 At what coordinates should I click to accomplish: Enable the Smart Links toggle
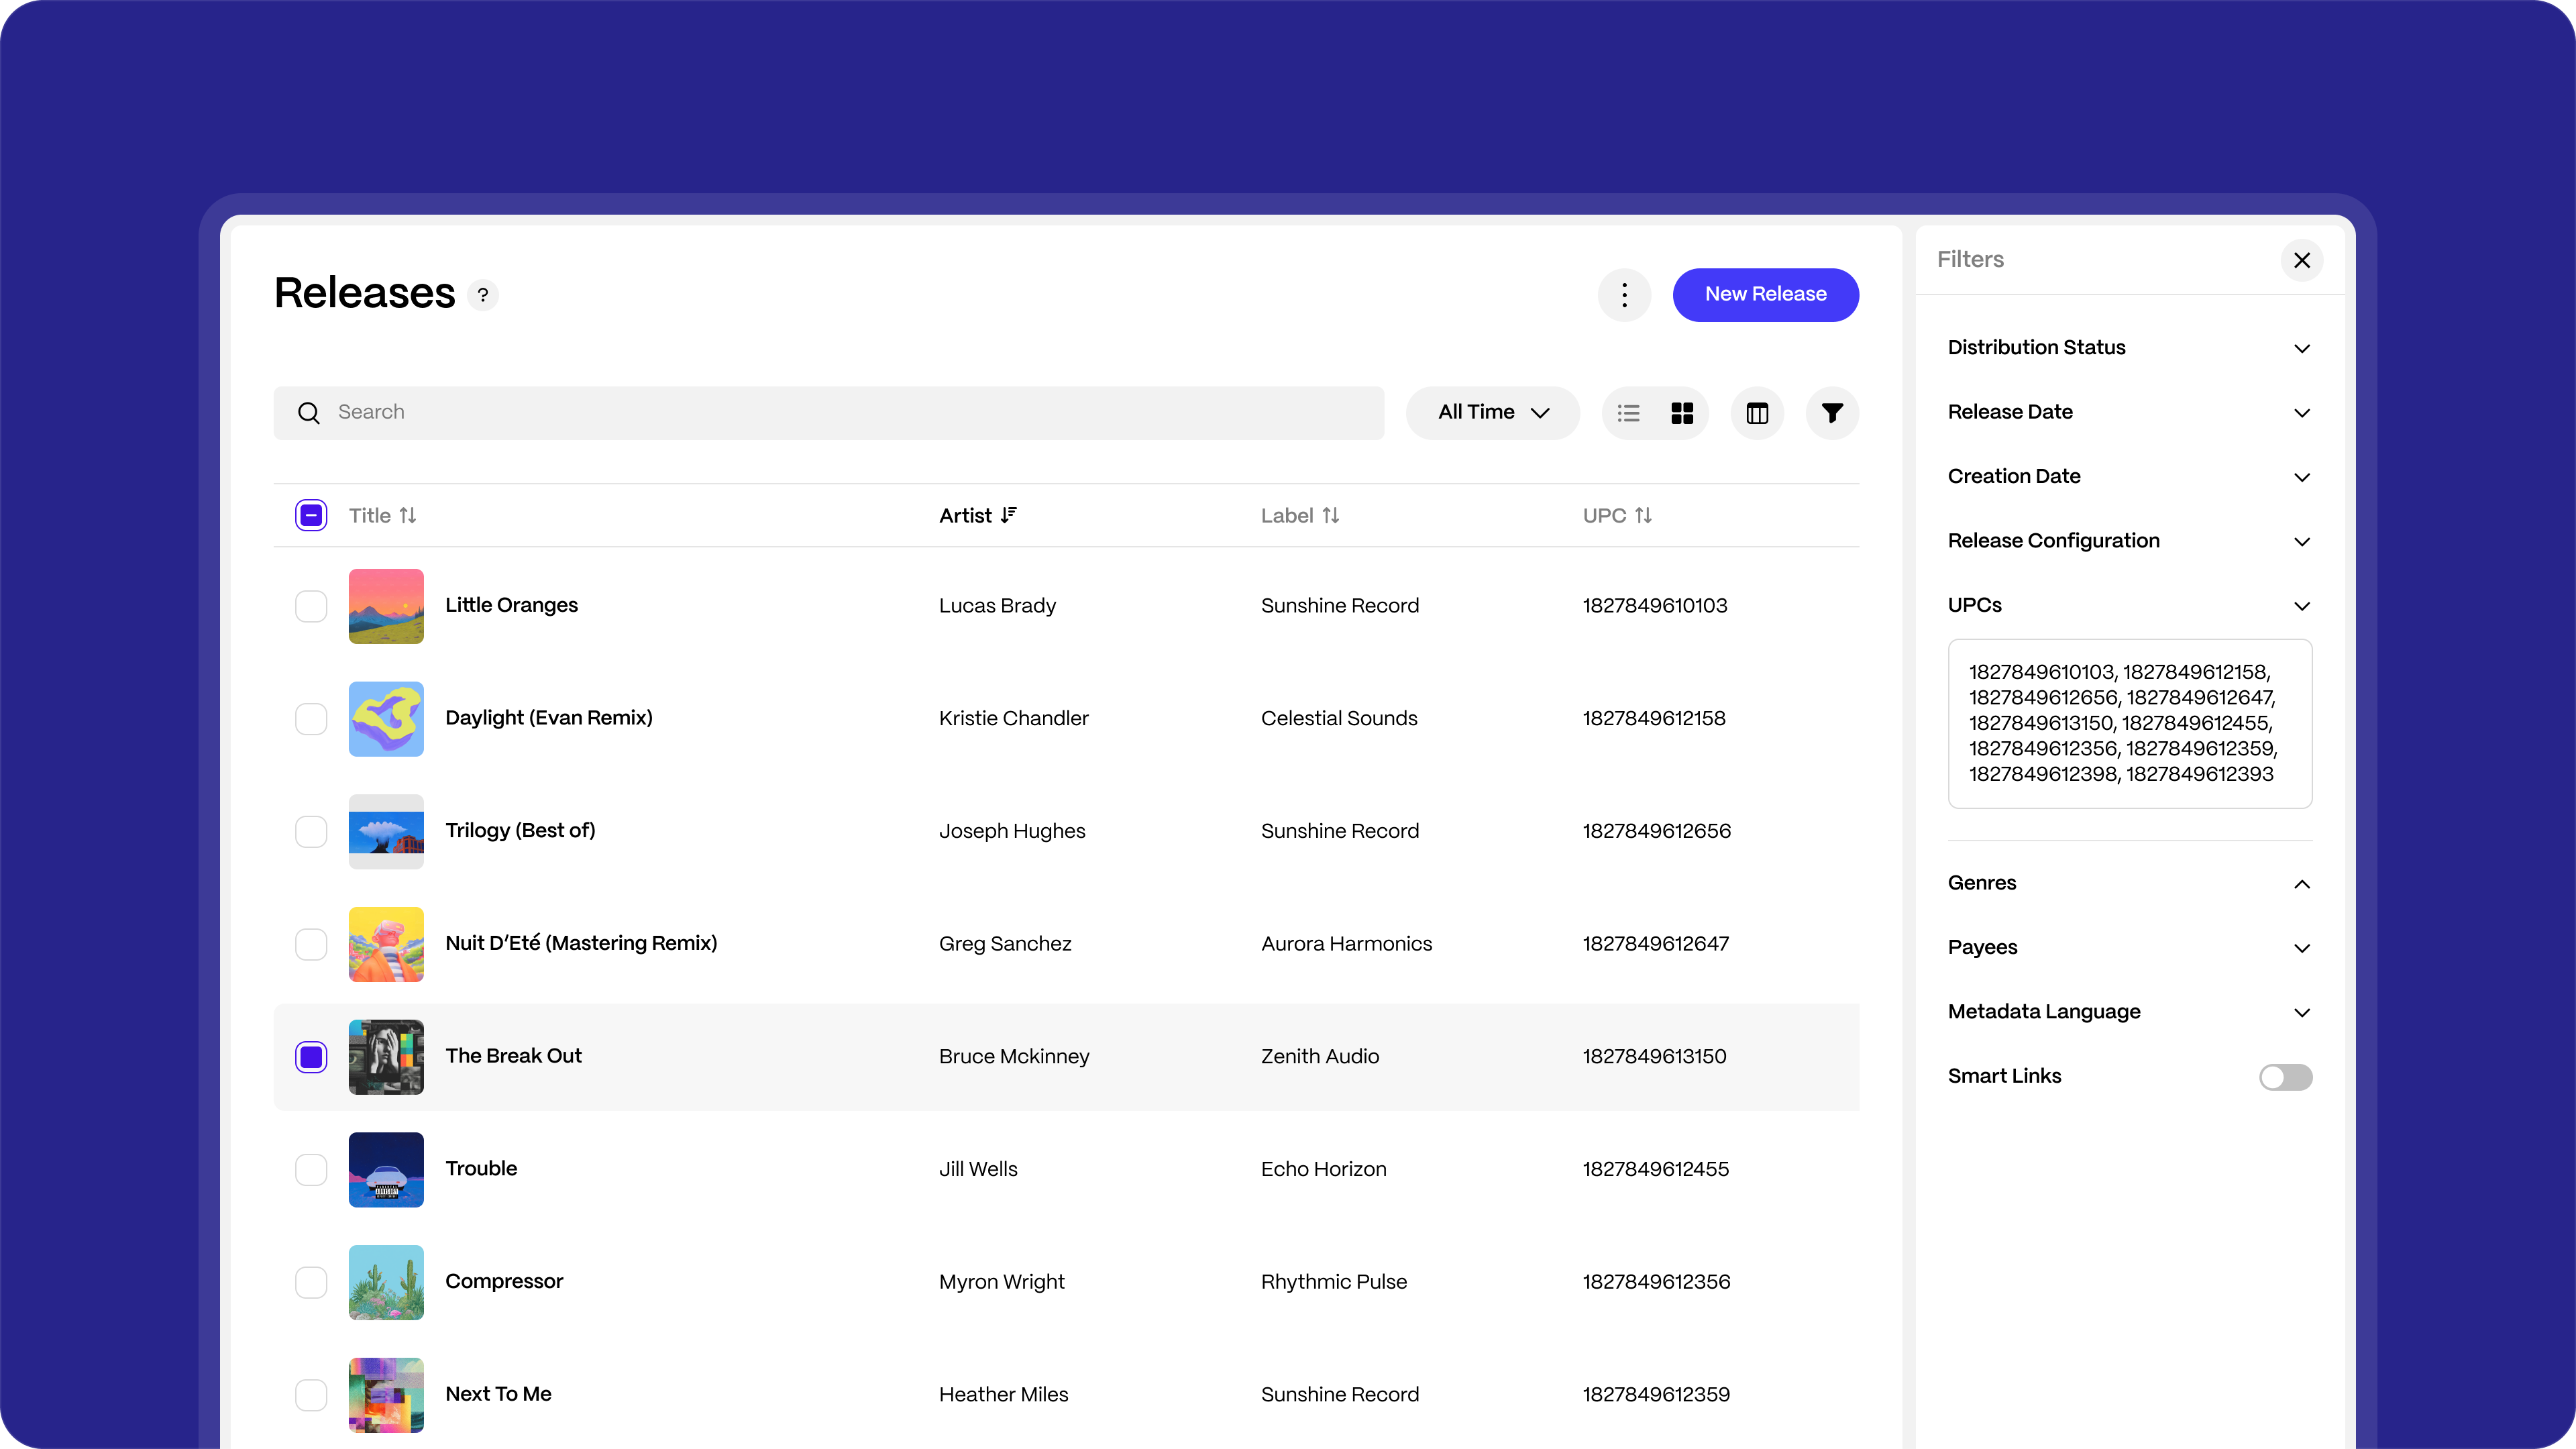click(2285, 1077)
